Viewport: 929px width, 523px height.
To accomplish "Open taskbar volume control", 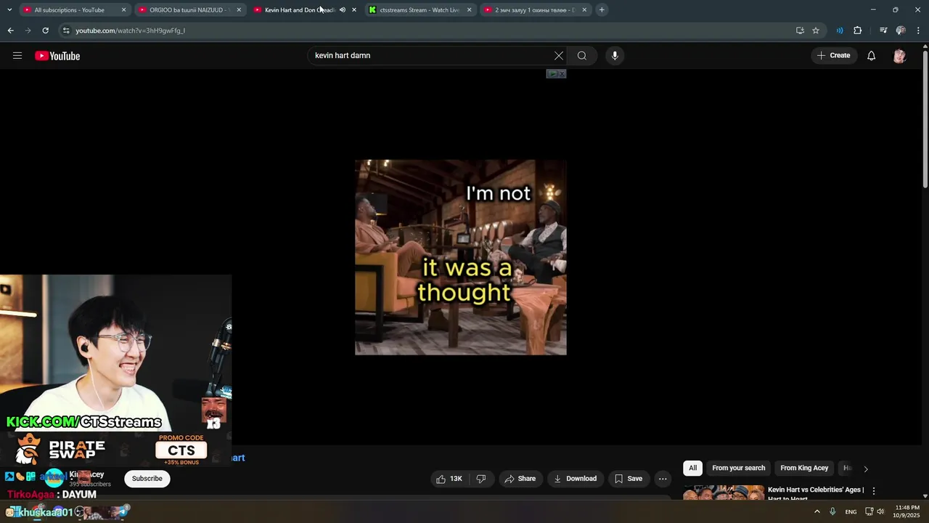I will coord(880,511).
